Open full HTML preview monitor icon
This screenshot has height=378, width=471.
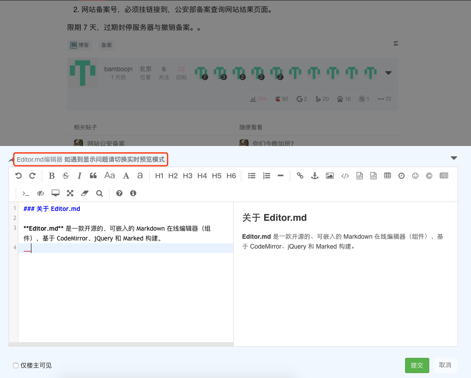click(x=56, y=193)
